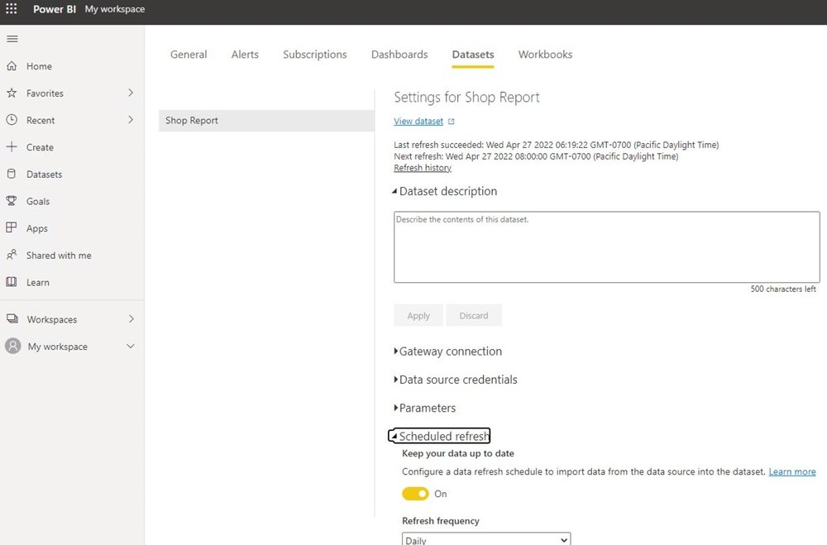Click the Discard button
Image resolution: width=827 pixels, height=545 pixels.
pyautogui.click(x=474, y=315)
